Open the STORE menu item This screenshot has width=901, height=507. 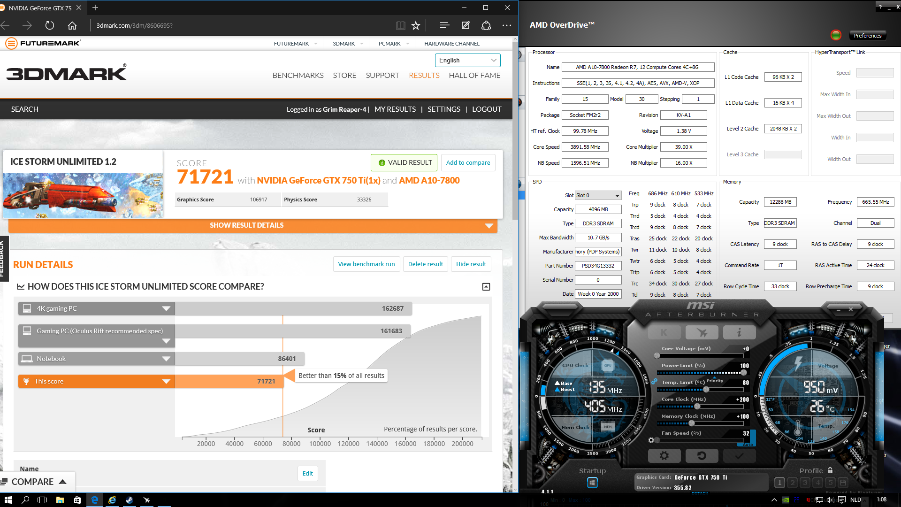[344, 75]
